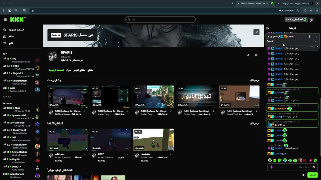Click the magnifier icon in the search bar
Image resolution: width=321 pixels, height=180 pixels.
(129, 19)
